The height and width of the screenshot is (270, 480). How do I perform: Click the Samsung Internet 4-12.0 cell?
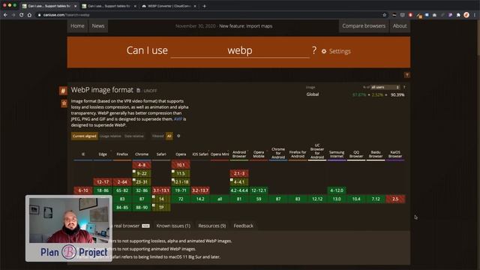click(337, 190)
